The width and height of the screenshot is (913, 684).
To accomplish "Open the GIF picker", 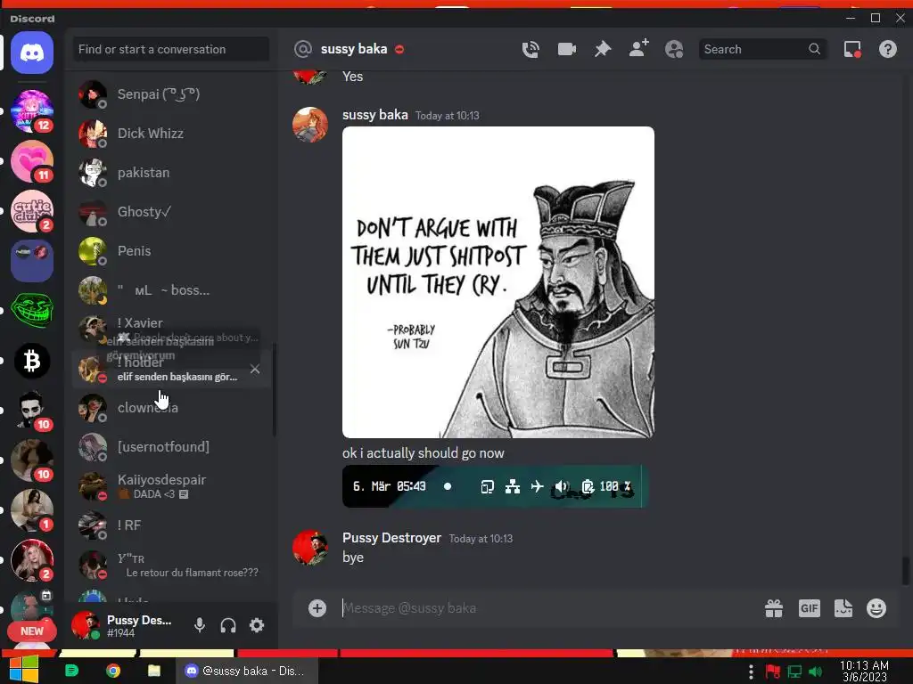I will coord(810,608).
